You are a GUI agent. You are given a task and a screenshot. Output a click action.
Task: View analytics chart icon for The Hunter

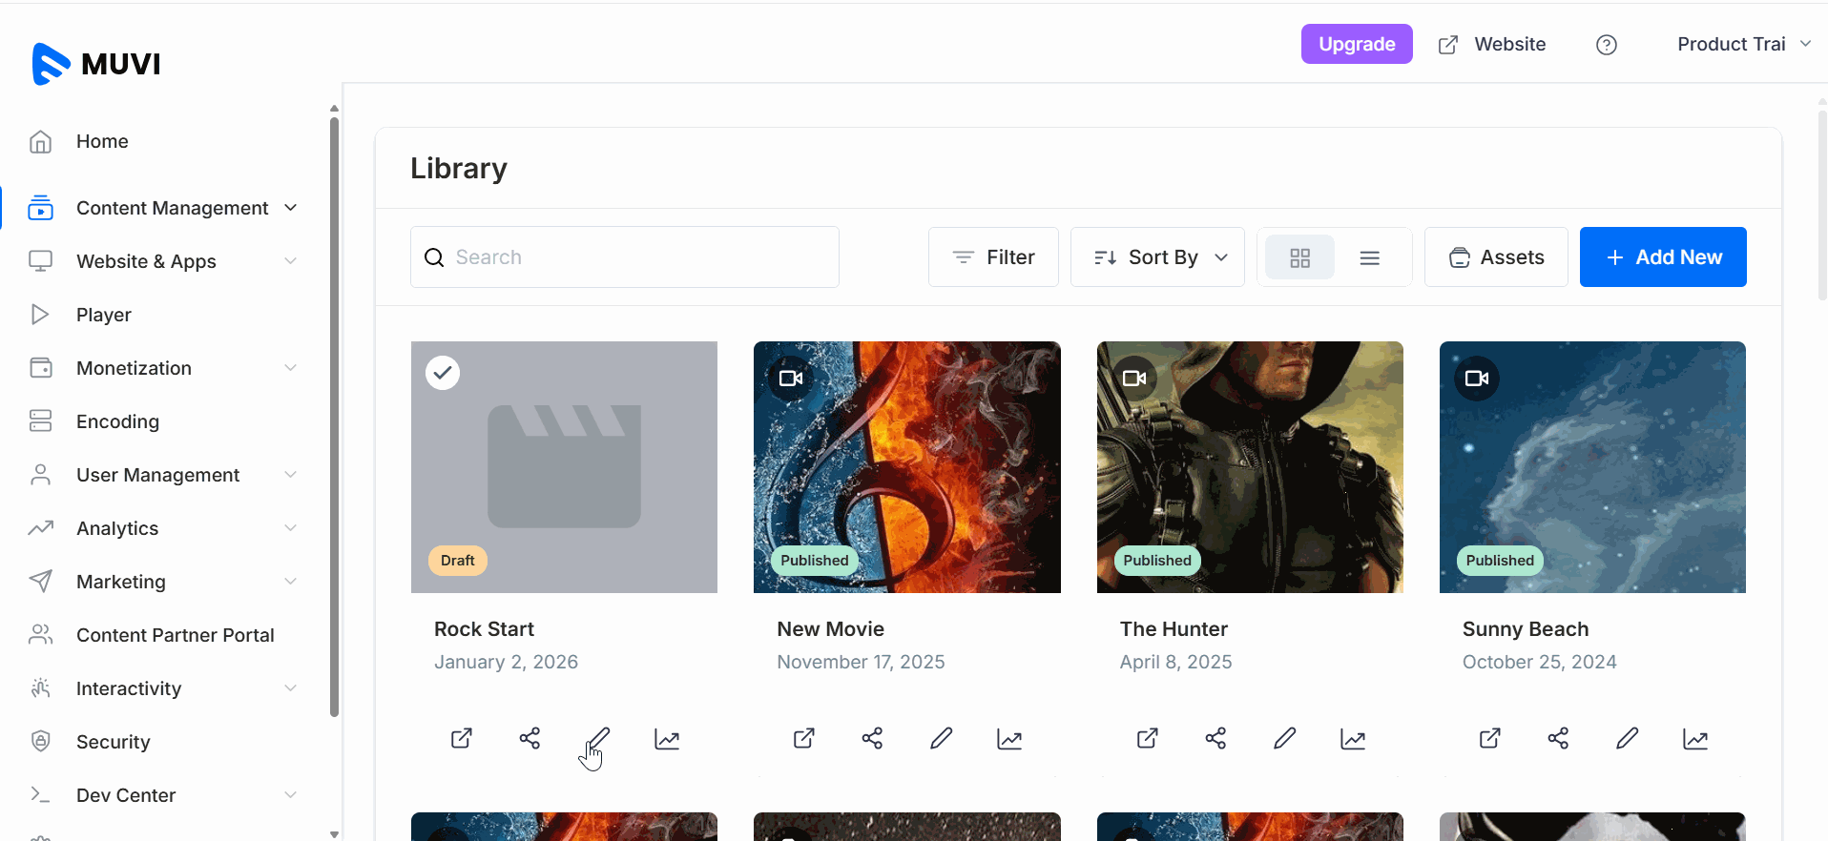click(x=1353, y=739)
